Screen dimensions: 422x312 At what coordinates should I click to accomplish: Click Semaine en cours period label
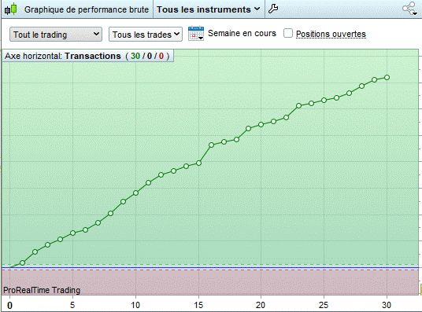pyautogui.click(x=242, y=33)
